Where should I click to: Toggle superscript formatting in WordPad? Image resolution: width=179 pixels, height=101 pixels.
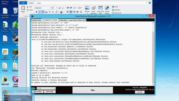point(53,12)
